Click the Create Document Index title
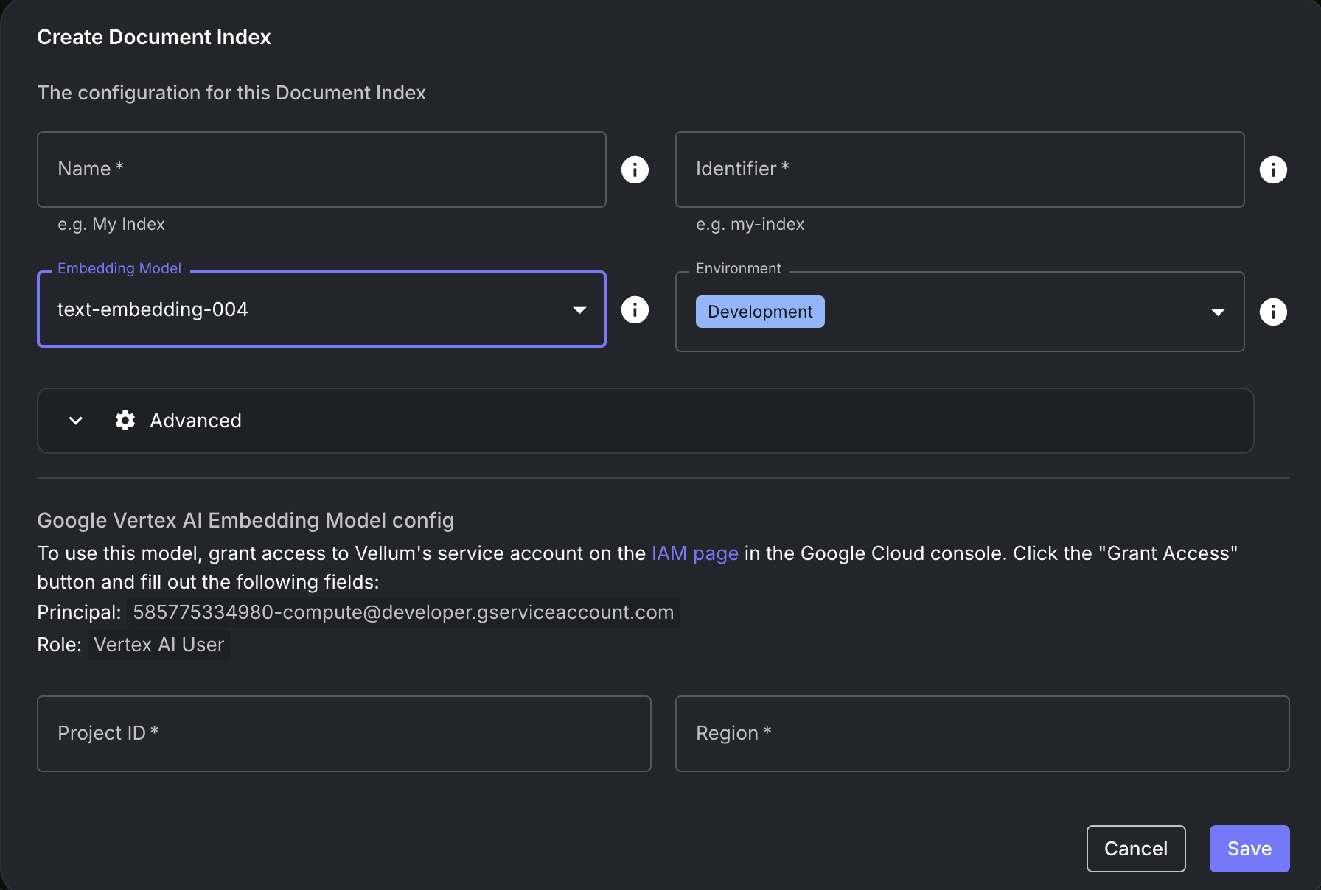 (154, 37)
